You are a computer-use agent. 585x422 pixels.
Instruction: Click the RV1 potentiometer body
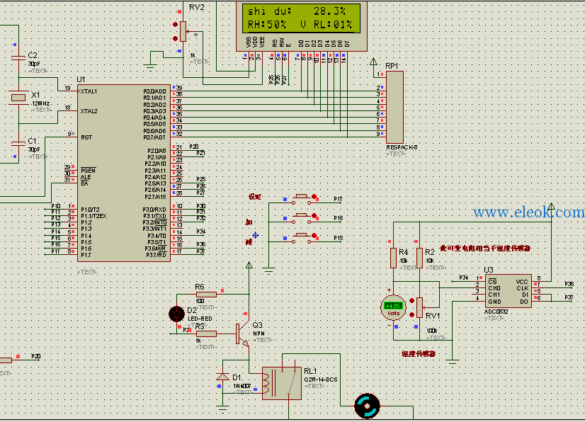[420, 307]
